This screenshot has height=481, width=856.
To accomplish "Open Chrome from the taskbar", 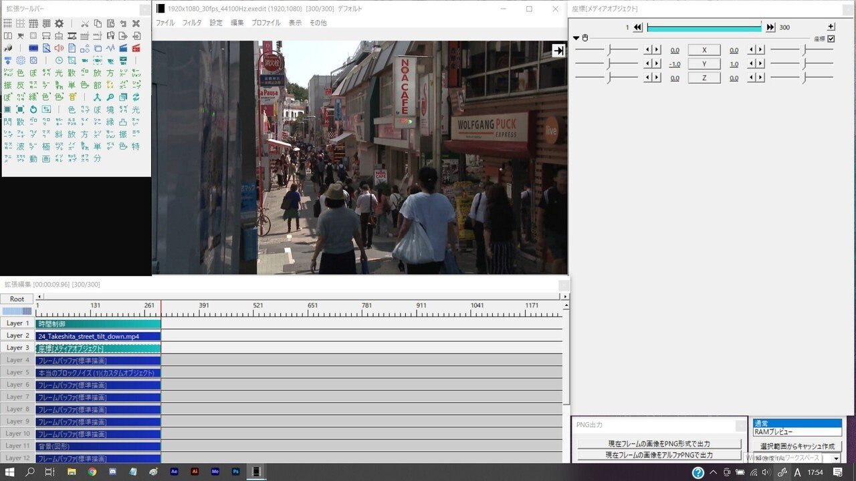I will pos(92,472).
